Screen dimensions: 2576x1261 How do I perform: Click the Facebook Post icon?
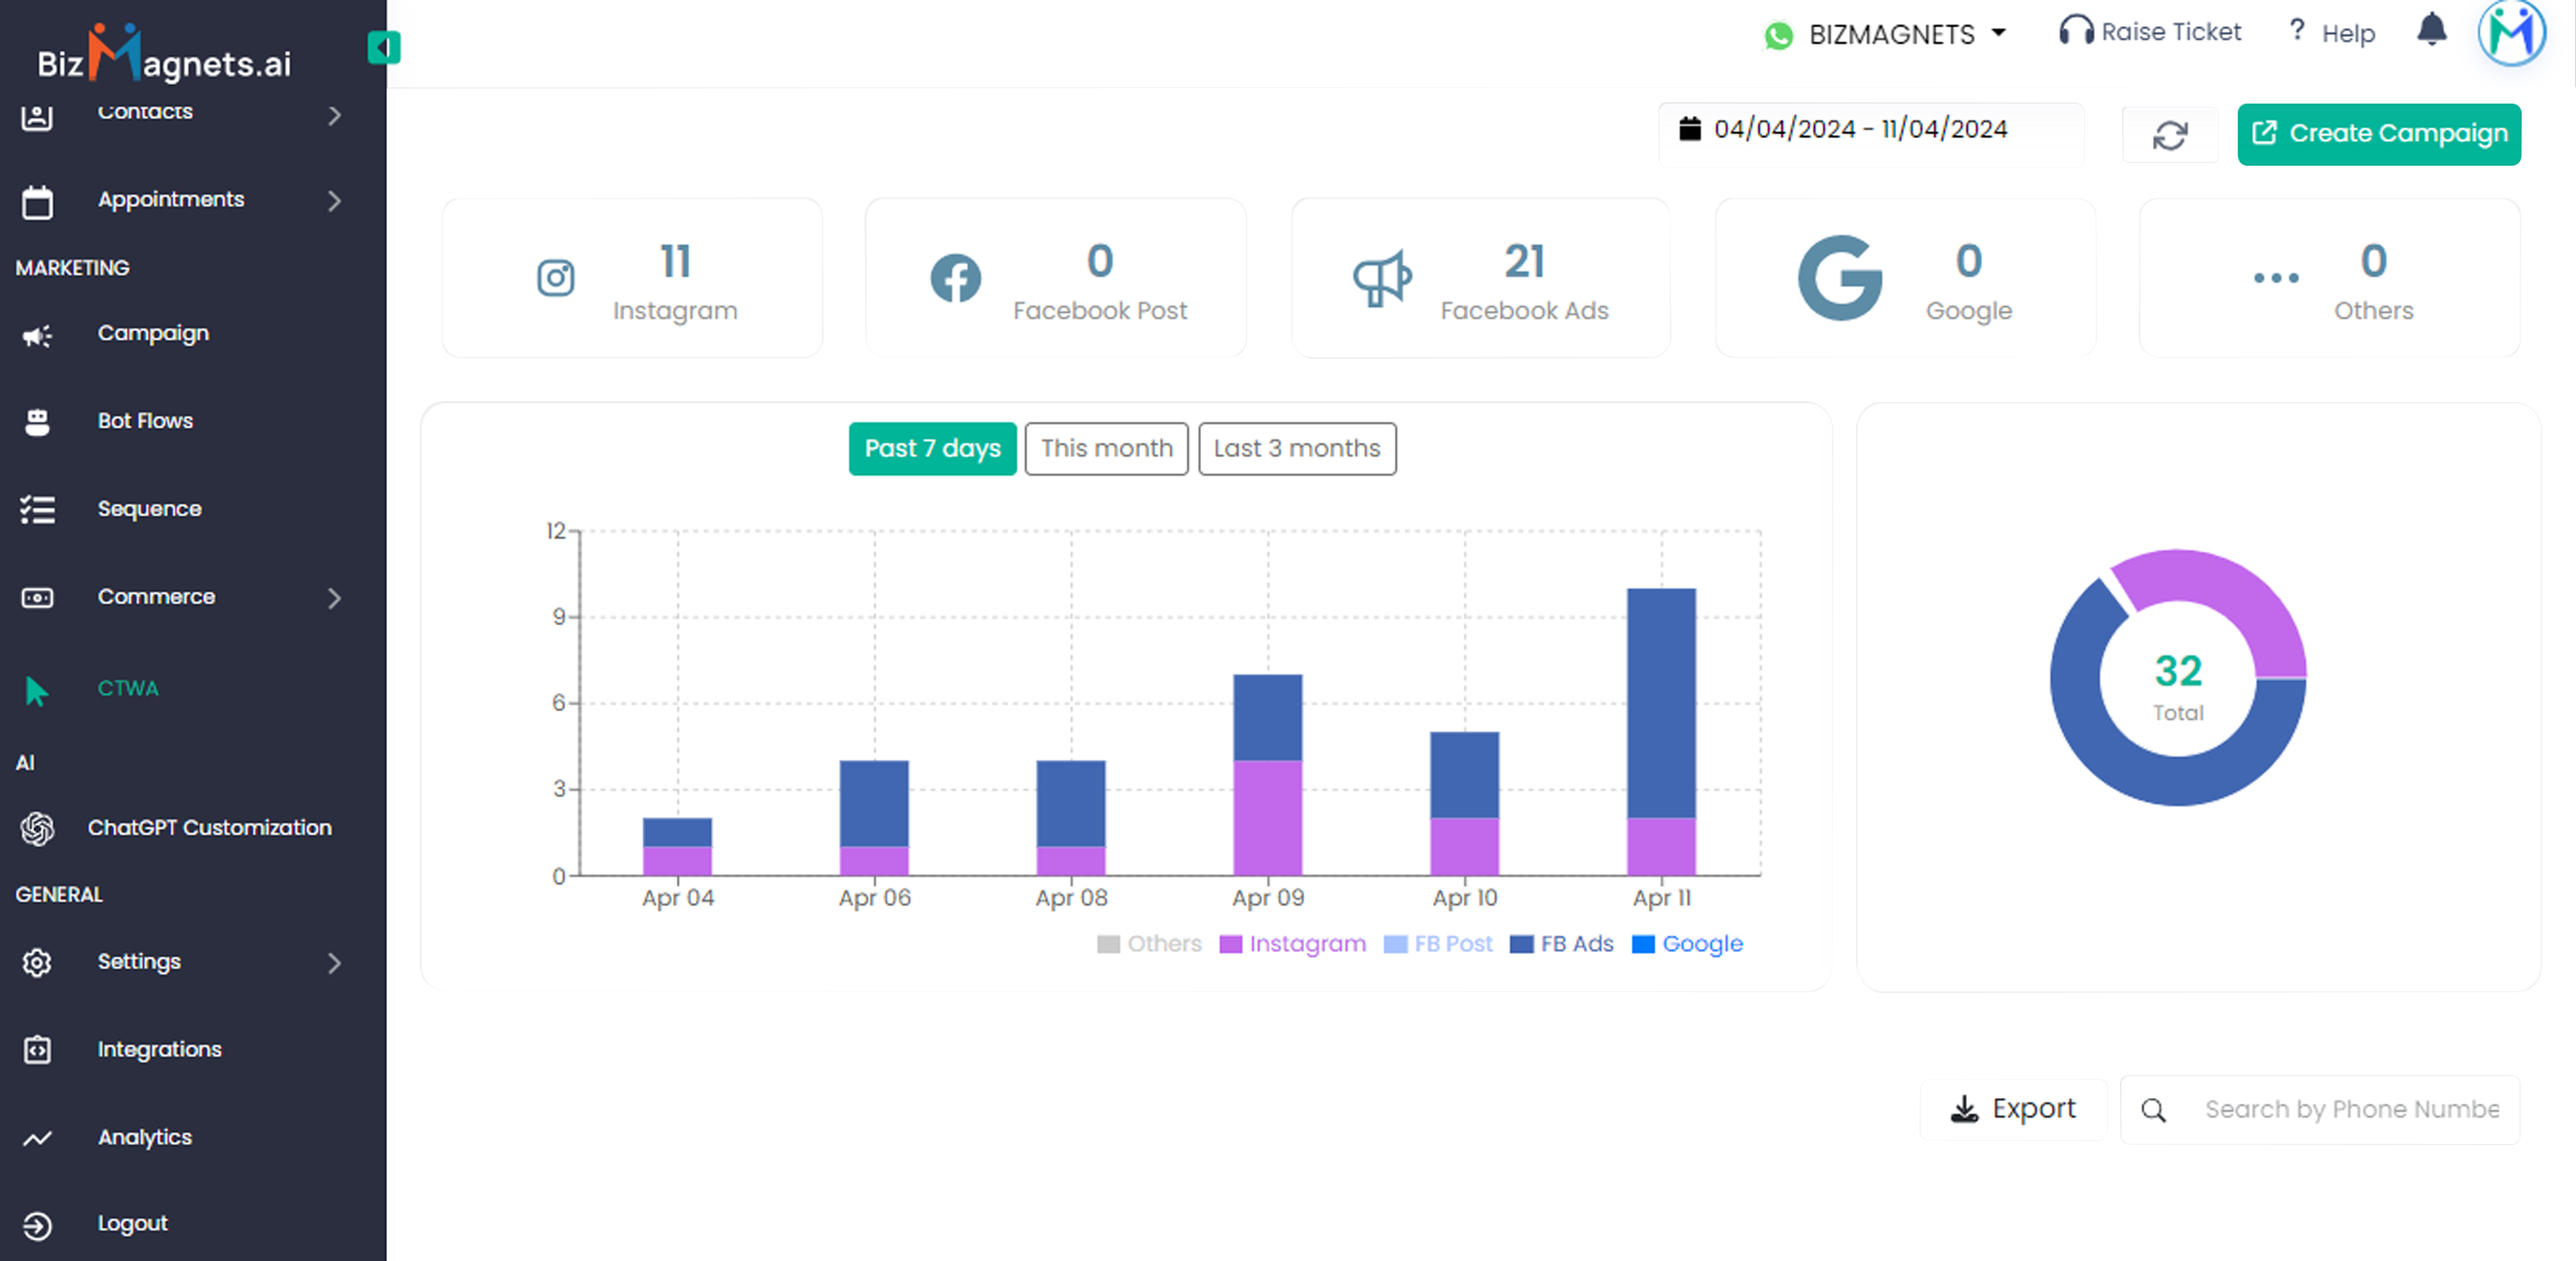click(956, 277)
